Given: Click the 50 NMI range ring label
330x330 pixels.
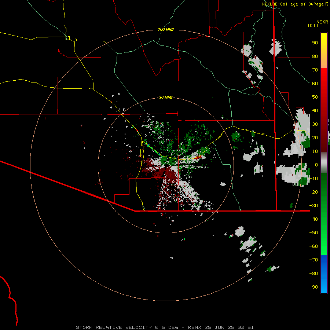Looking at the screenshot, I should (166, 97).
